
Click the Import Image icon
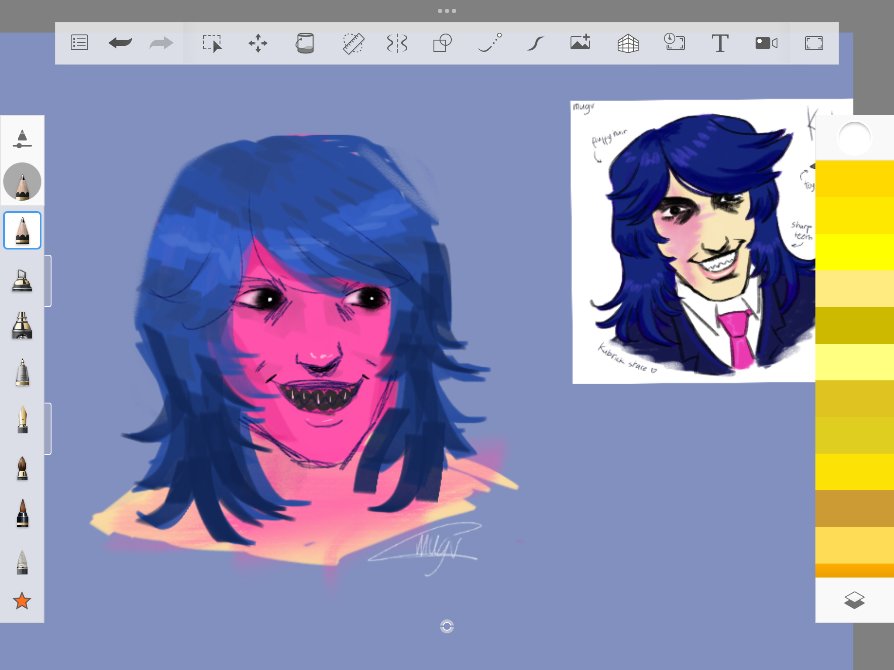pos(581,43)
